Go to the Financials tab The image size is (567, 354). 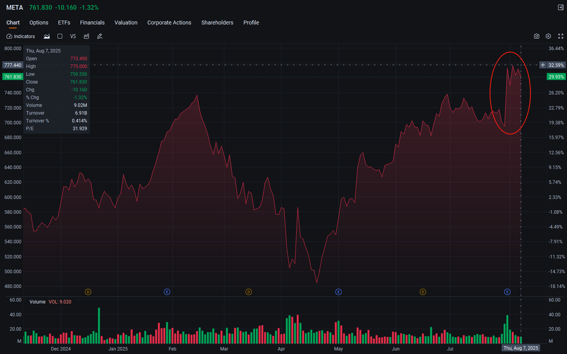[92, 23]
